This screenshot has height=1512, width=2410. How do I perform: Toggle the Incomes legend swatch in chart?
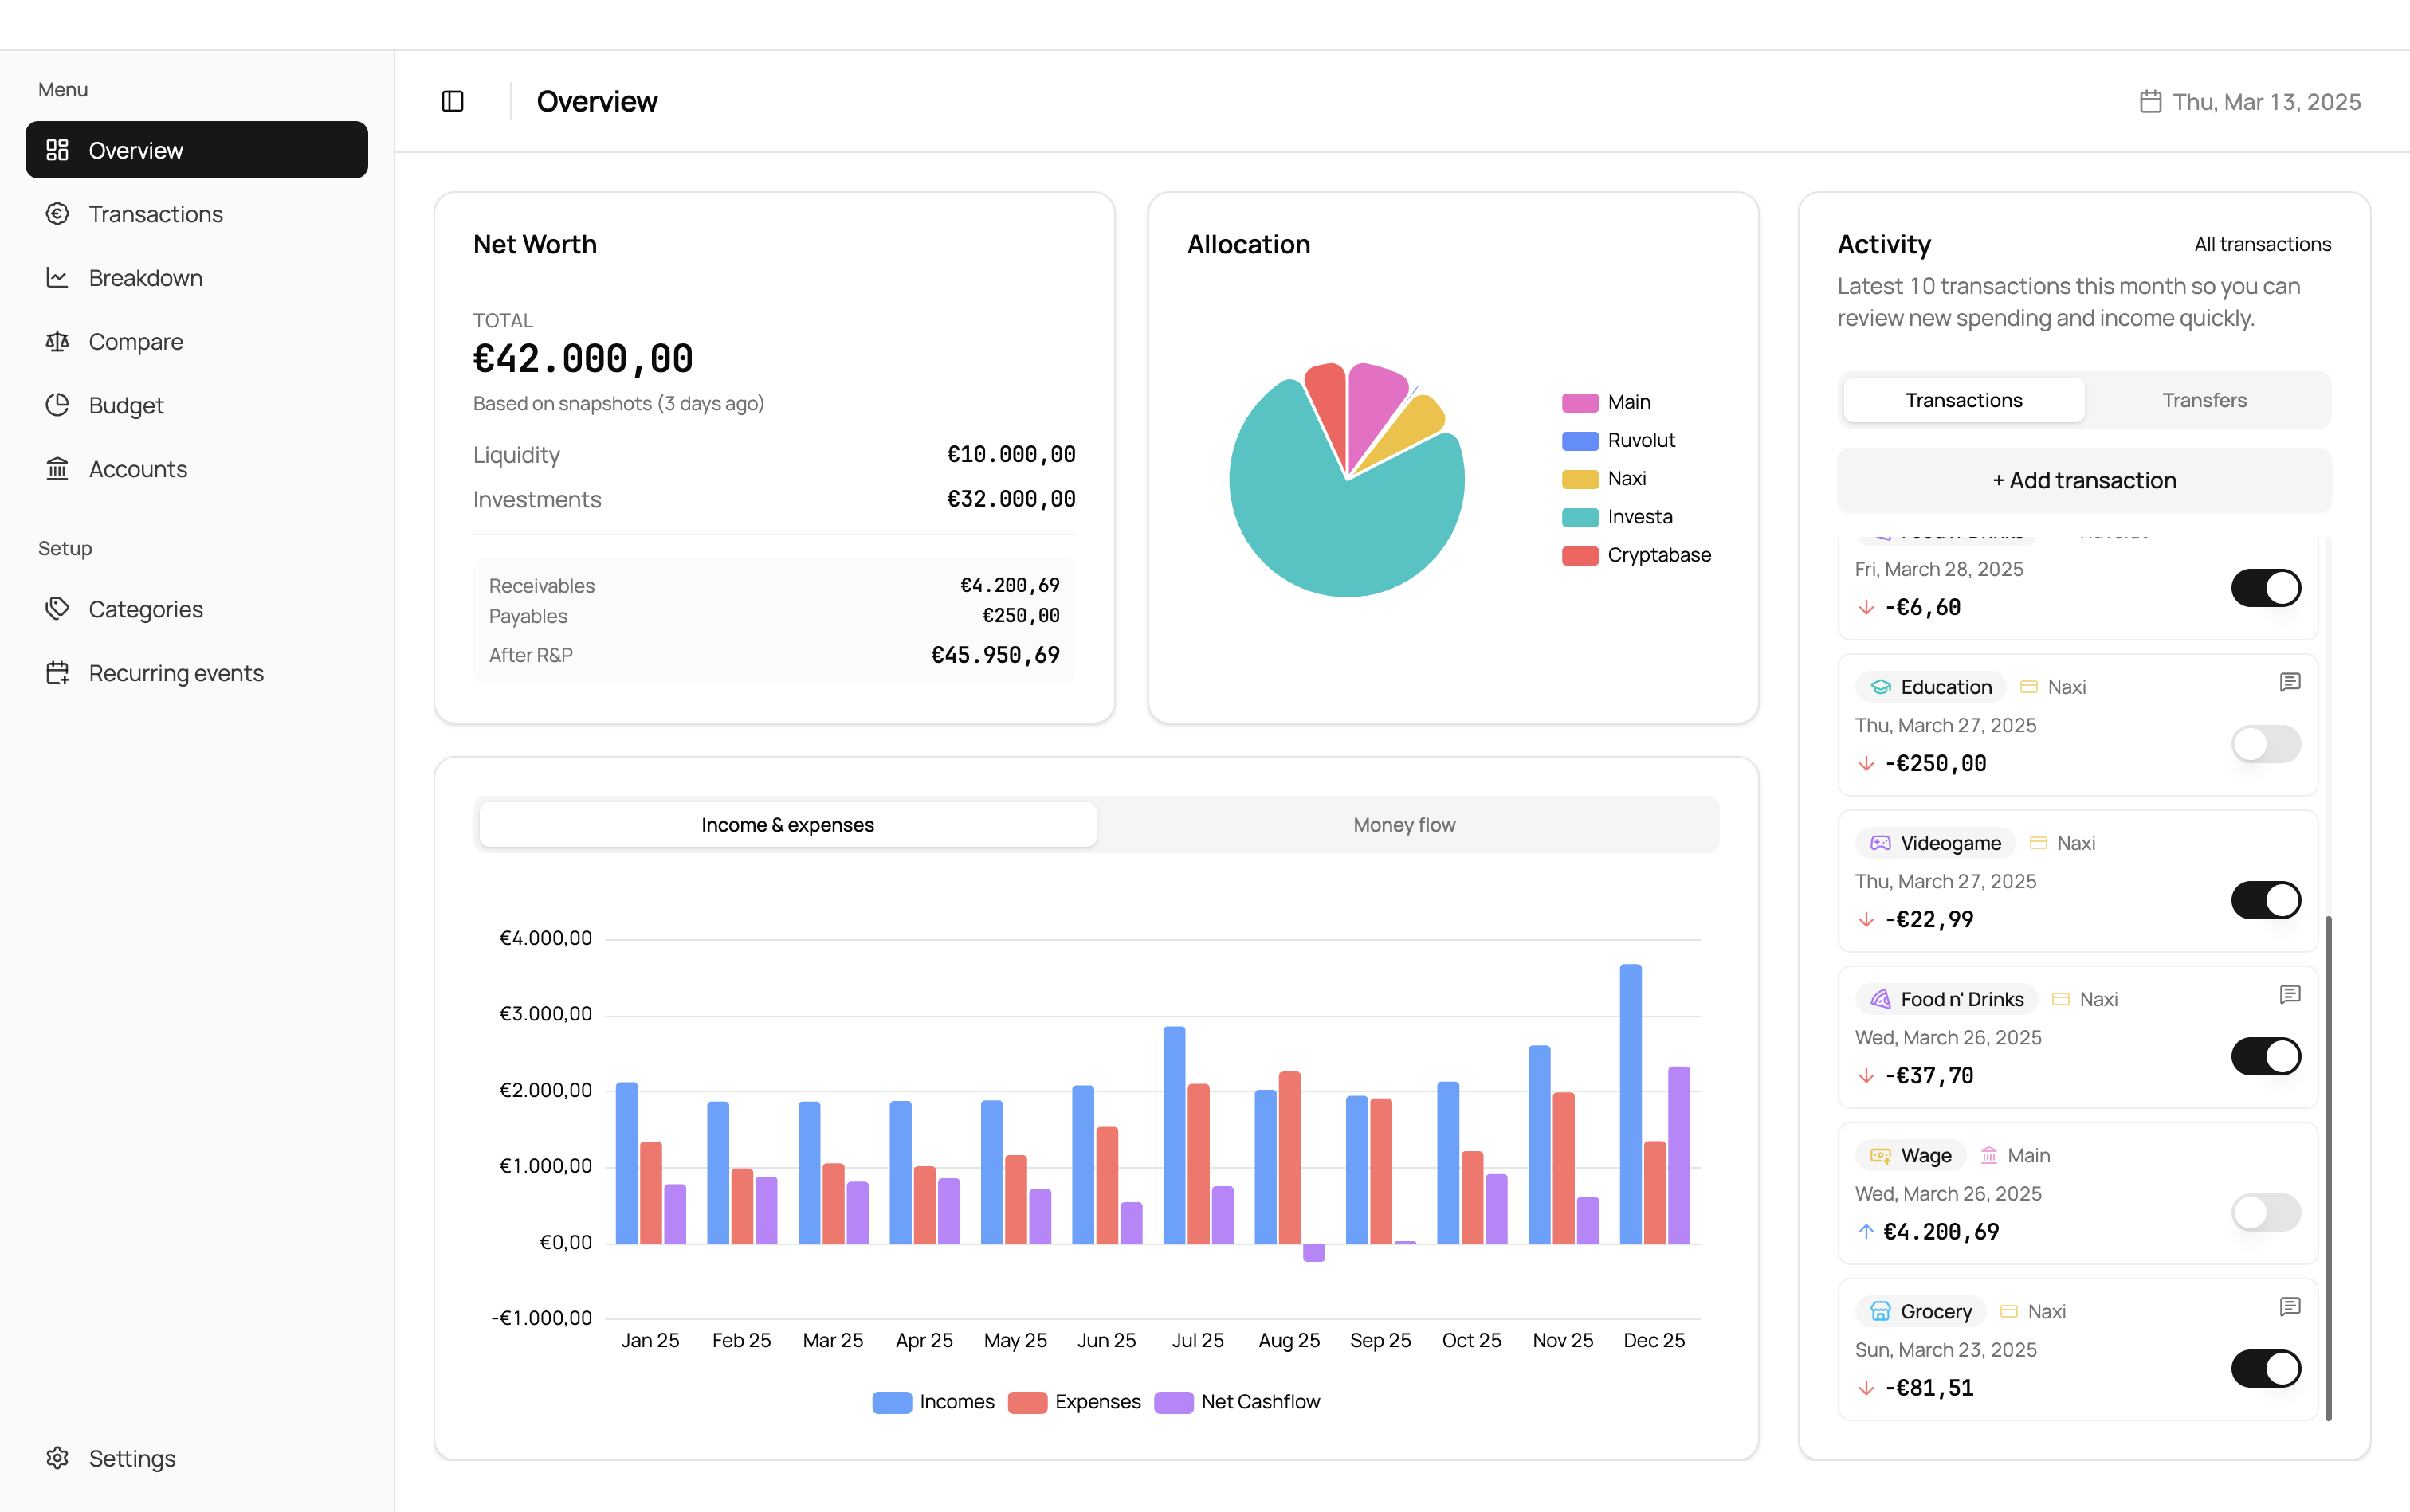[891, 1402]
